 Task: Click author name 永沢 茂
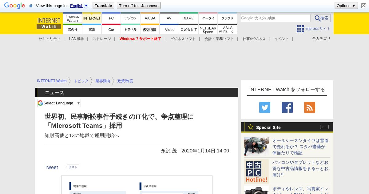169,151
